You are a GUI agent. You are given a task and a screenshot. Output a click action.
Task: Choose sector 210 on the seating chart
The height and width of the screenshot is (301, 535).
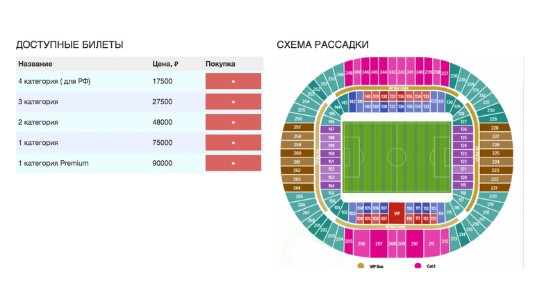point(414,243)
